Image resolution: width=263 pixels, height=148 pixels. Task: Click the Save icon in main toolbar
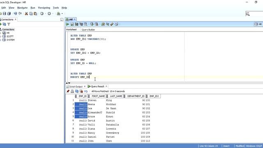point(5,14)
